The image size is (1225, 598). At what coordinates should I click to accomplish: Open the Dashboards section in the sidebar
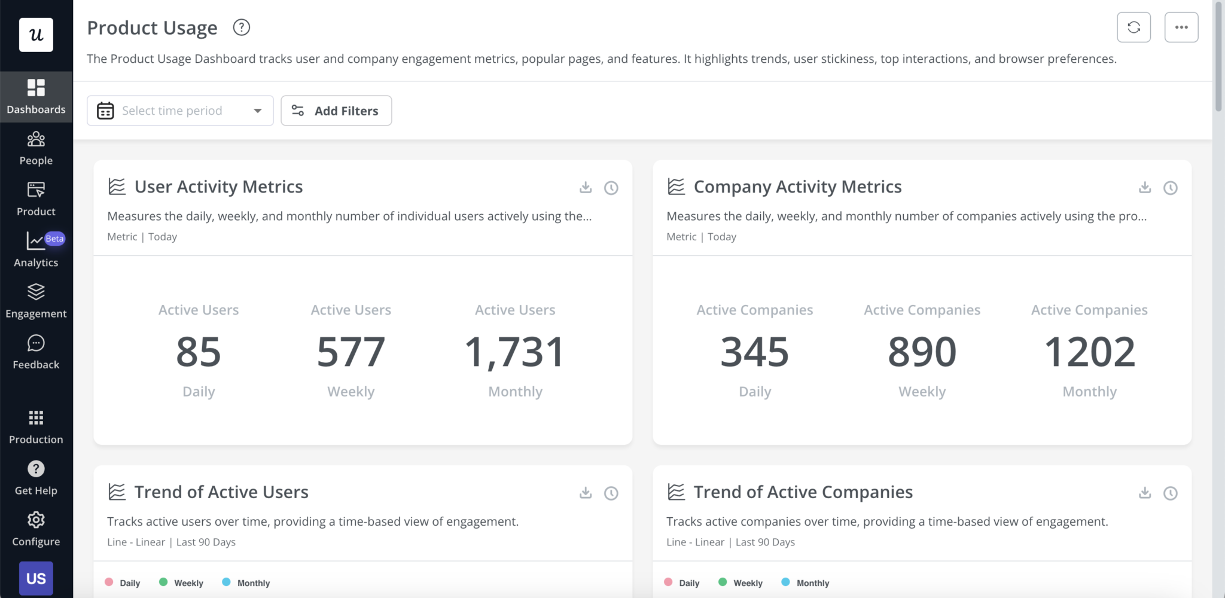[x=36, y=96]
